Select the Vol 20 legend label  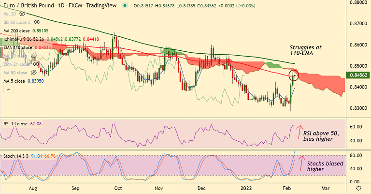[x=10, y=14]
